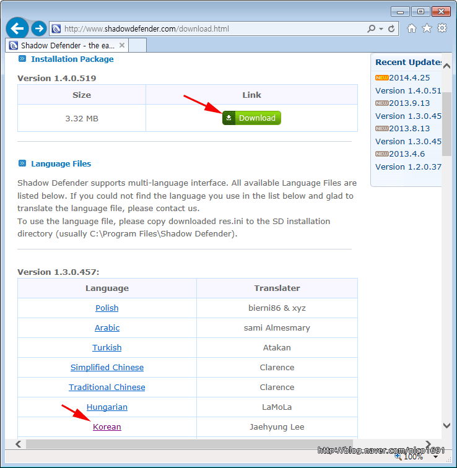Click the 2014.4.25 recent update entry

pyautogui.click(x=409, y=77)
